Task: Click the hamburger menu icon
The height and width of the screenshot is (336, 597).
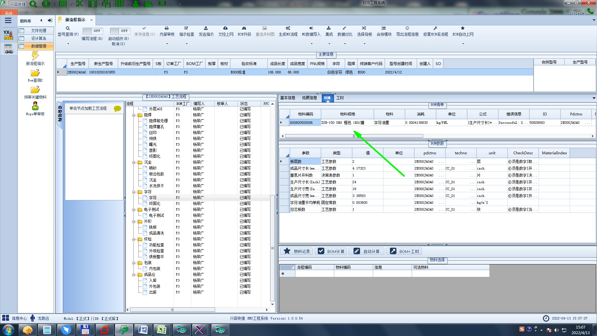Action: click(x=8, y=21)
